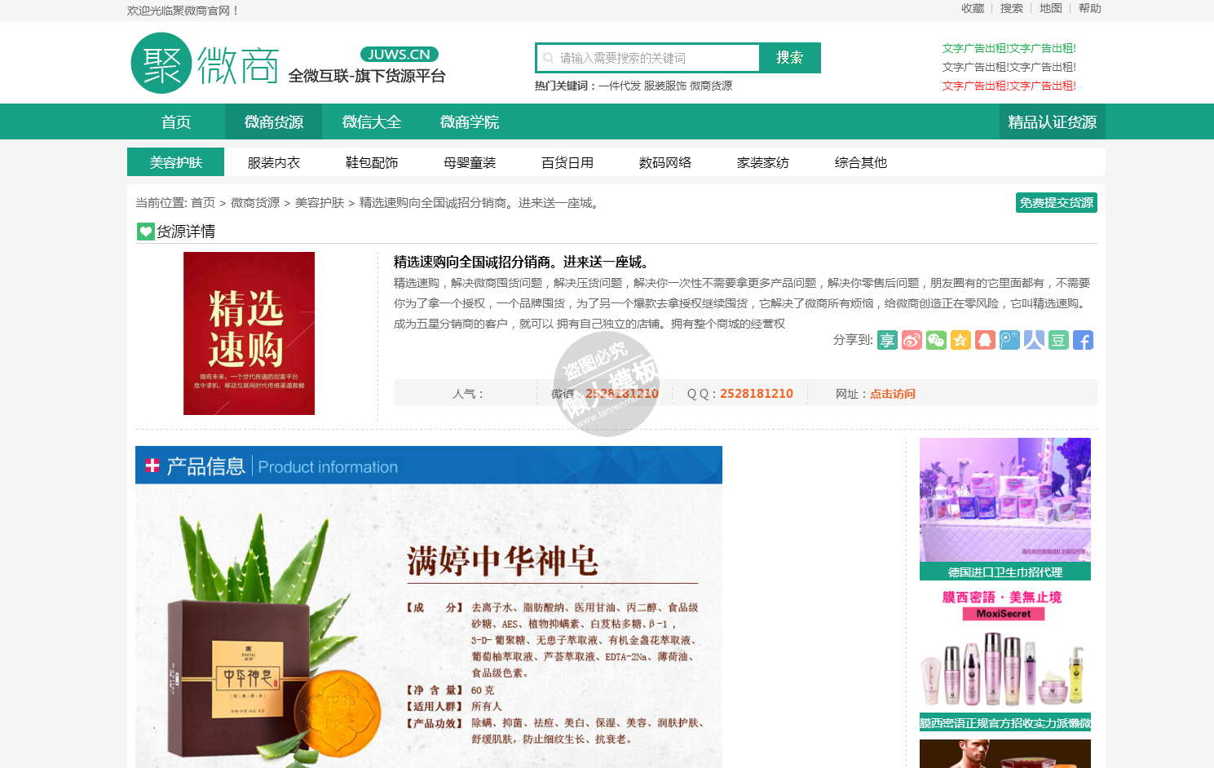Open the 德国进口卫生巾招代理 ad image
1214x768 pixels.
[1005, 500]
